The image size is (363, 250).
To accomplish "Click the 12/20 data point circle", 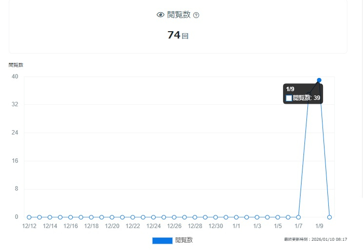I will click(112, 217).
